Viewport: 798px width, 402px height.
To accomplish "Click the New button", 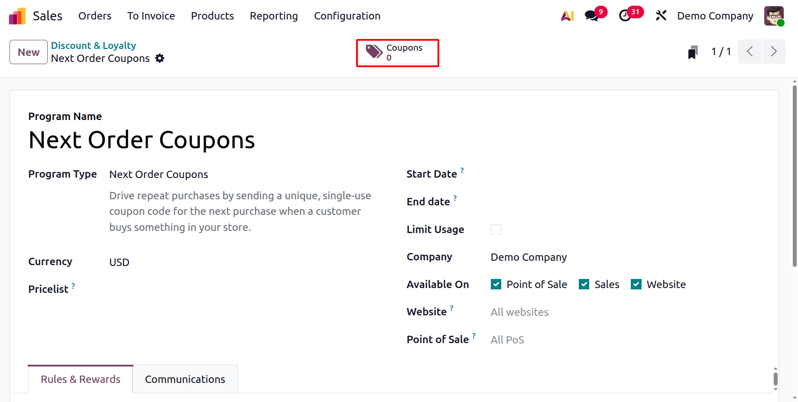I will [x=28, y=52].
